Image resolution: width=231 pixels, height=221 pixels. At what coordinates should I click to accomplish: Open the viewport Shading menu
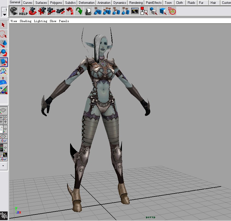point(25,21)
